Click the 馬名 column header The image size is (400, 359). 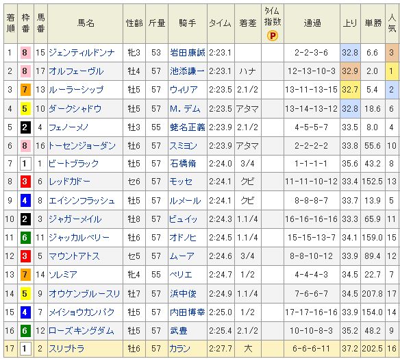pos(86,23)
